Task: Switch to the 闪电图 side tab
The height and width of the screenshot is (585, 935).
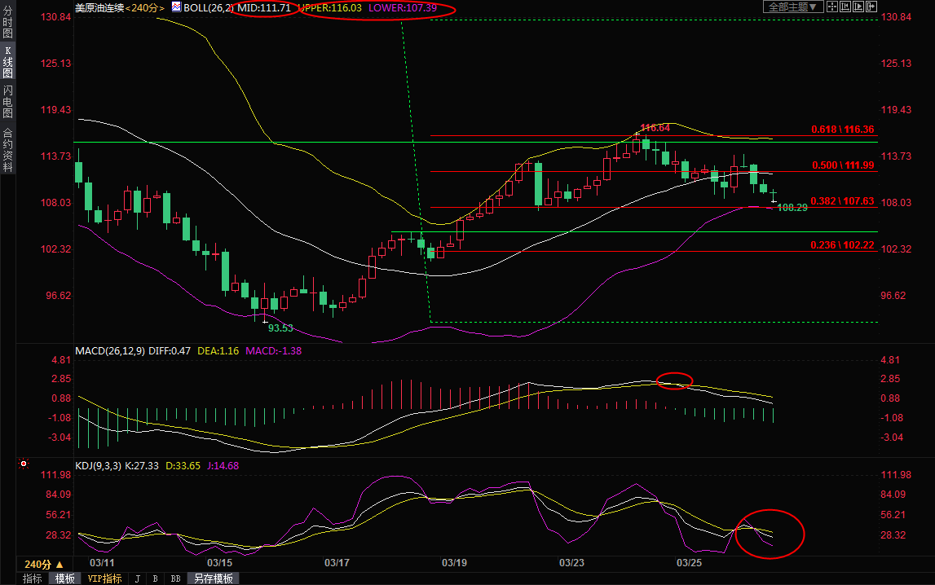Action: pyautogui.click(x=7, y=101)
